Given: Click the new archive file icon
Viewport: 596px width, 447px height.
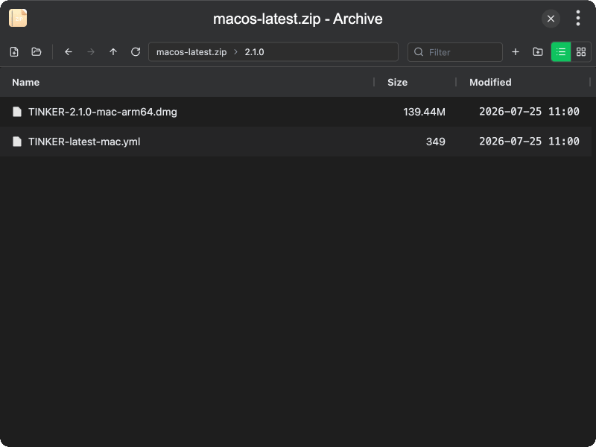Looking at the screenshot, I should [x=14, y=51].
